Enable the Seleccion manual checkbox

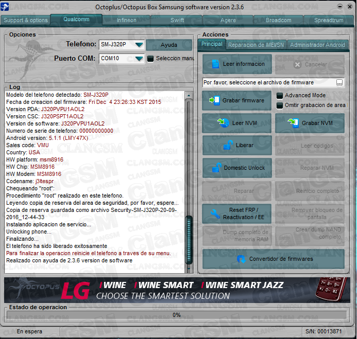[x=150, y=59]
